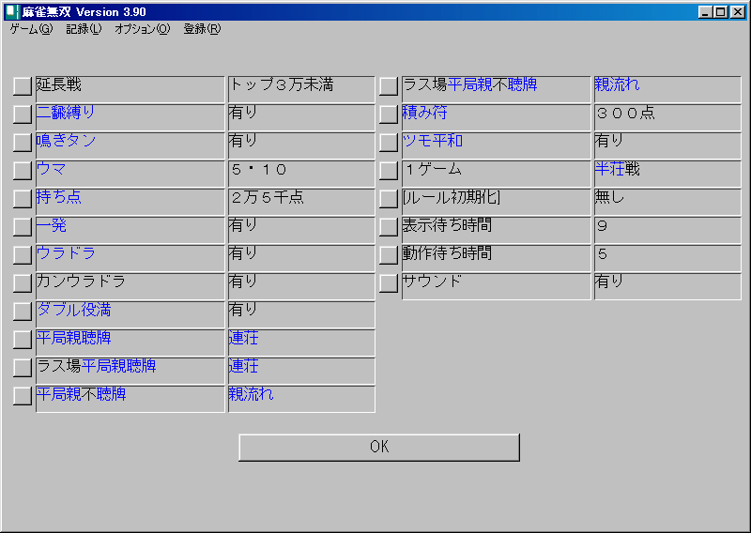
Task: Toggle the button beside ラス場平局親聴牌
Action: tap(22, 367)
